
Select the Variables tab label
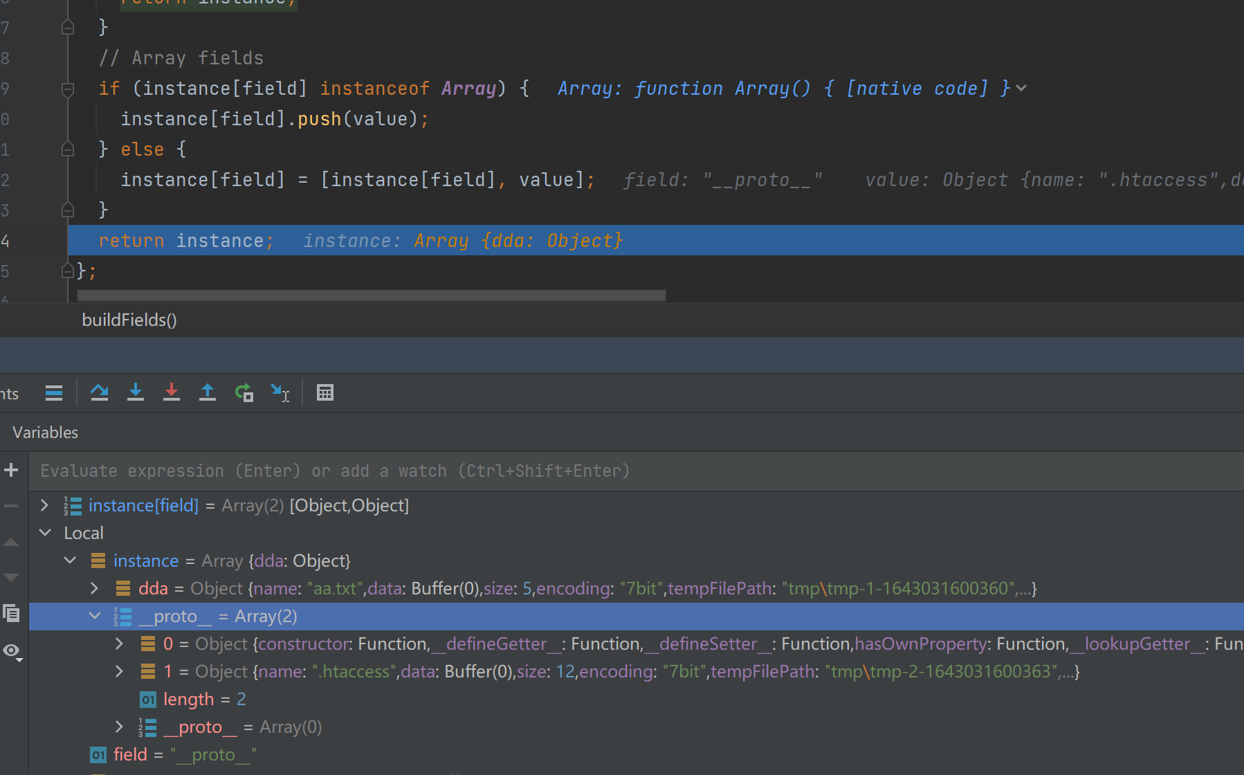point(46,432)
